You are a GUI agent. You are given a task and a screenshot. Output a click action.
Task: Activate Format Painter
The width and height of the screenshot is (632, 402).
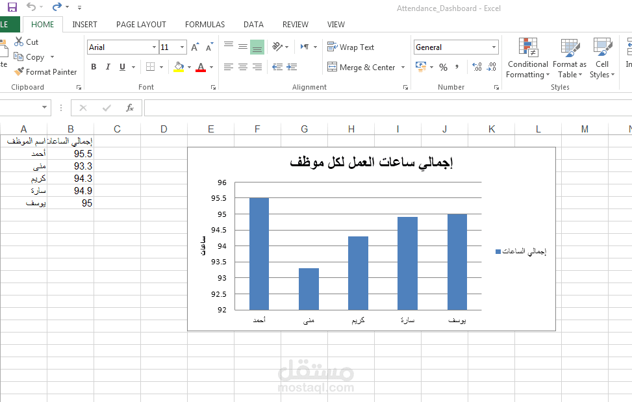click(45, 71)
